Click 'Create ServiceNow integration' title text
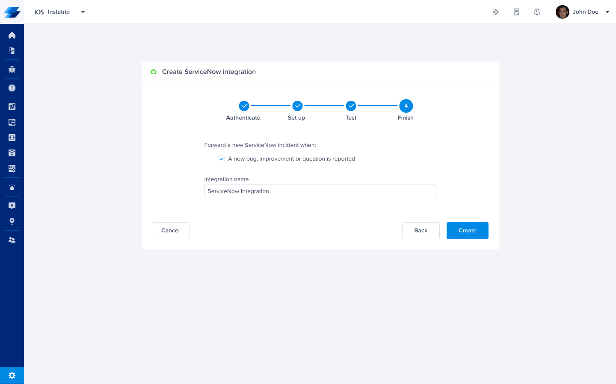 click(209, 72)
